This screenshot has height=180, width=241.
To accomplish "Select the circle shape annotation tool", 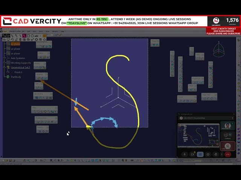I will pos(32,36).
